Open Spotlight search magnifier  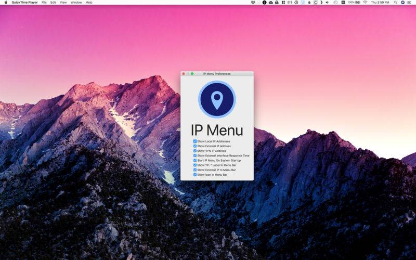coord(396,3)
